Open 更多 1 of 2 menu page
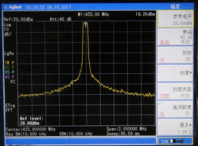 tap(176, 127)
